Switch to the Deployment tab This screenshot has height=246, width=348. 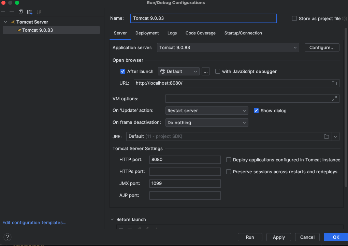pyautogui.click(x=147, y=33)
